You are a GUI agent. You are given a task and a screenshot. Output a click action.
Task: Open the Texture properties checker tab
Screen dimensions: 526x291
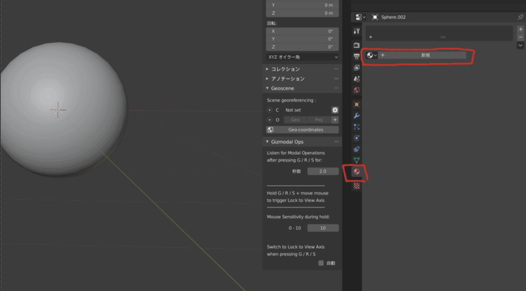pos(356,186)
